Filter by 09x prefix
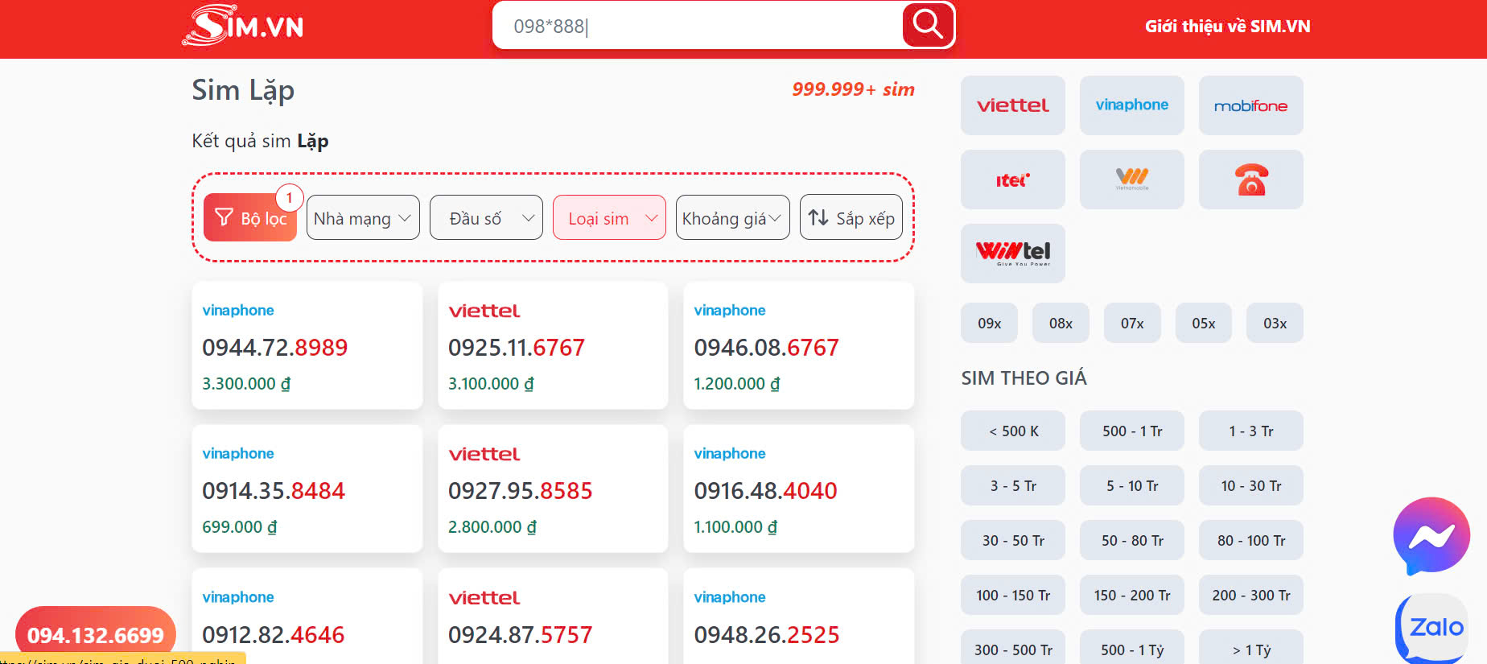Viewport: 1487px width, 664px height. [x=990, y=323]
